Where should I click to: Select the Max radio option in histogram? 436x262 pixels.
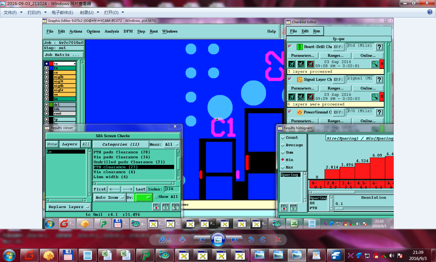pos(283,168)
